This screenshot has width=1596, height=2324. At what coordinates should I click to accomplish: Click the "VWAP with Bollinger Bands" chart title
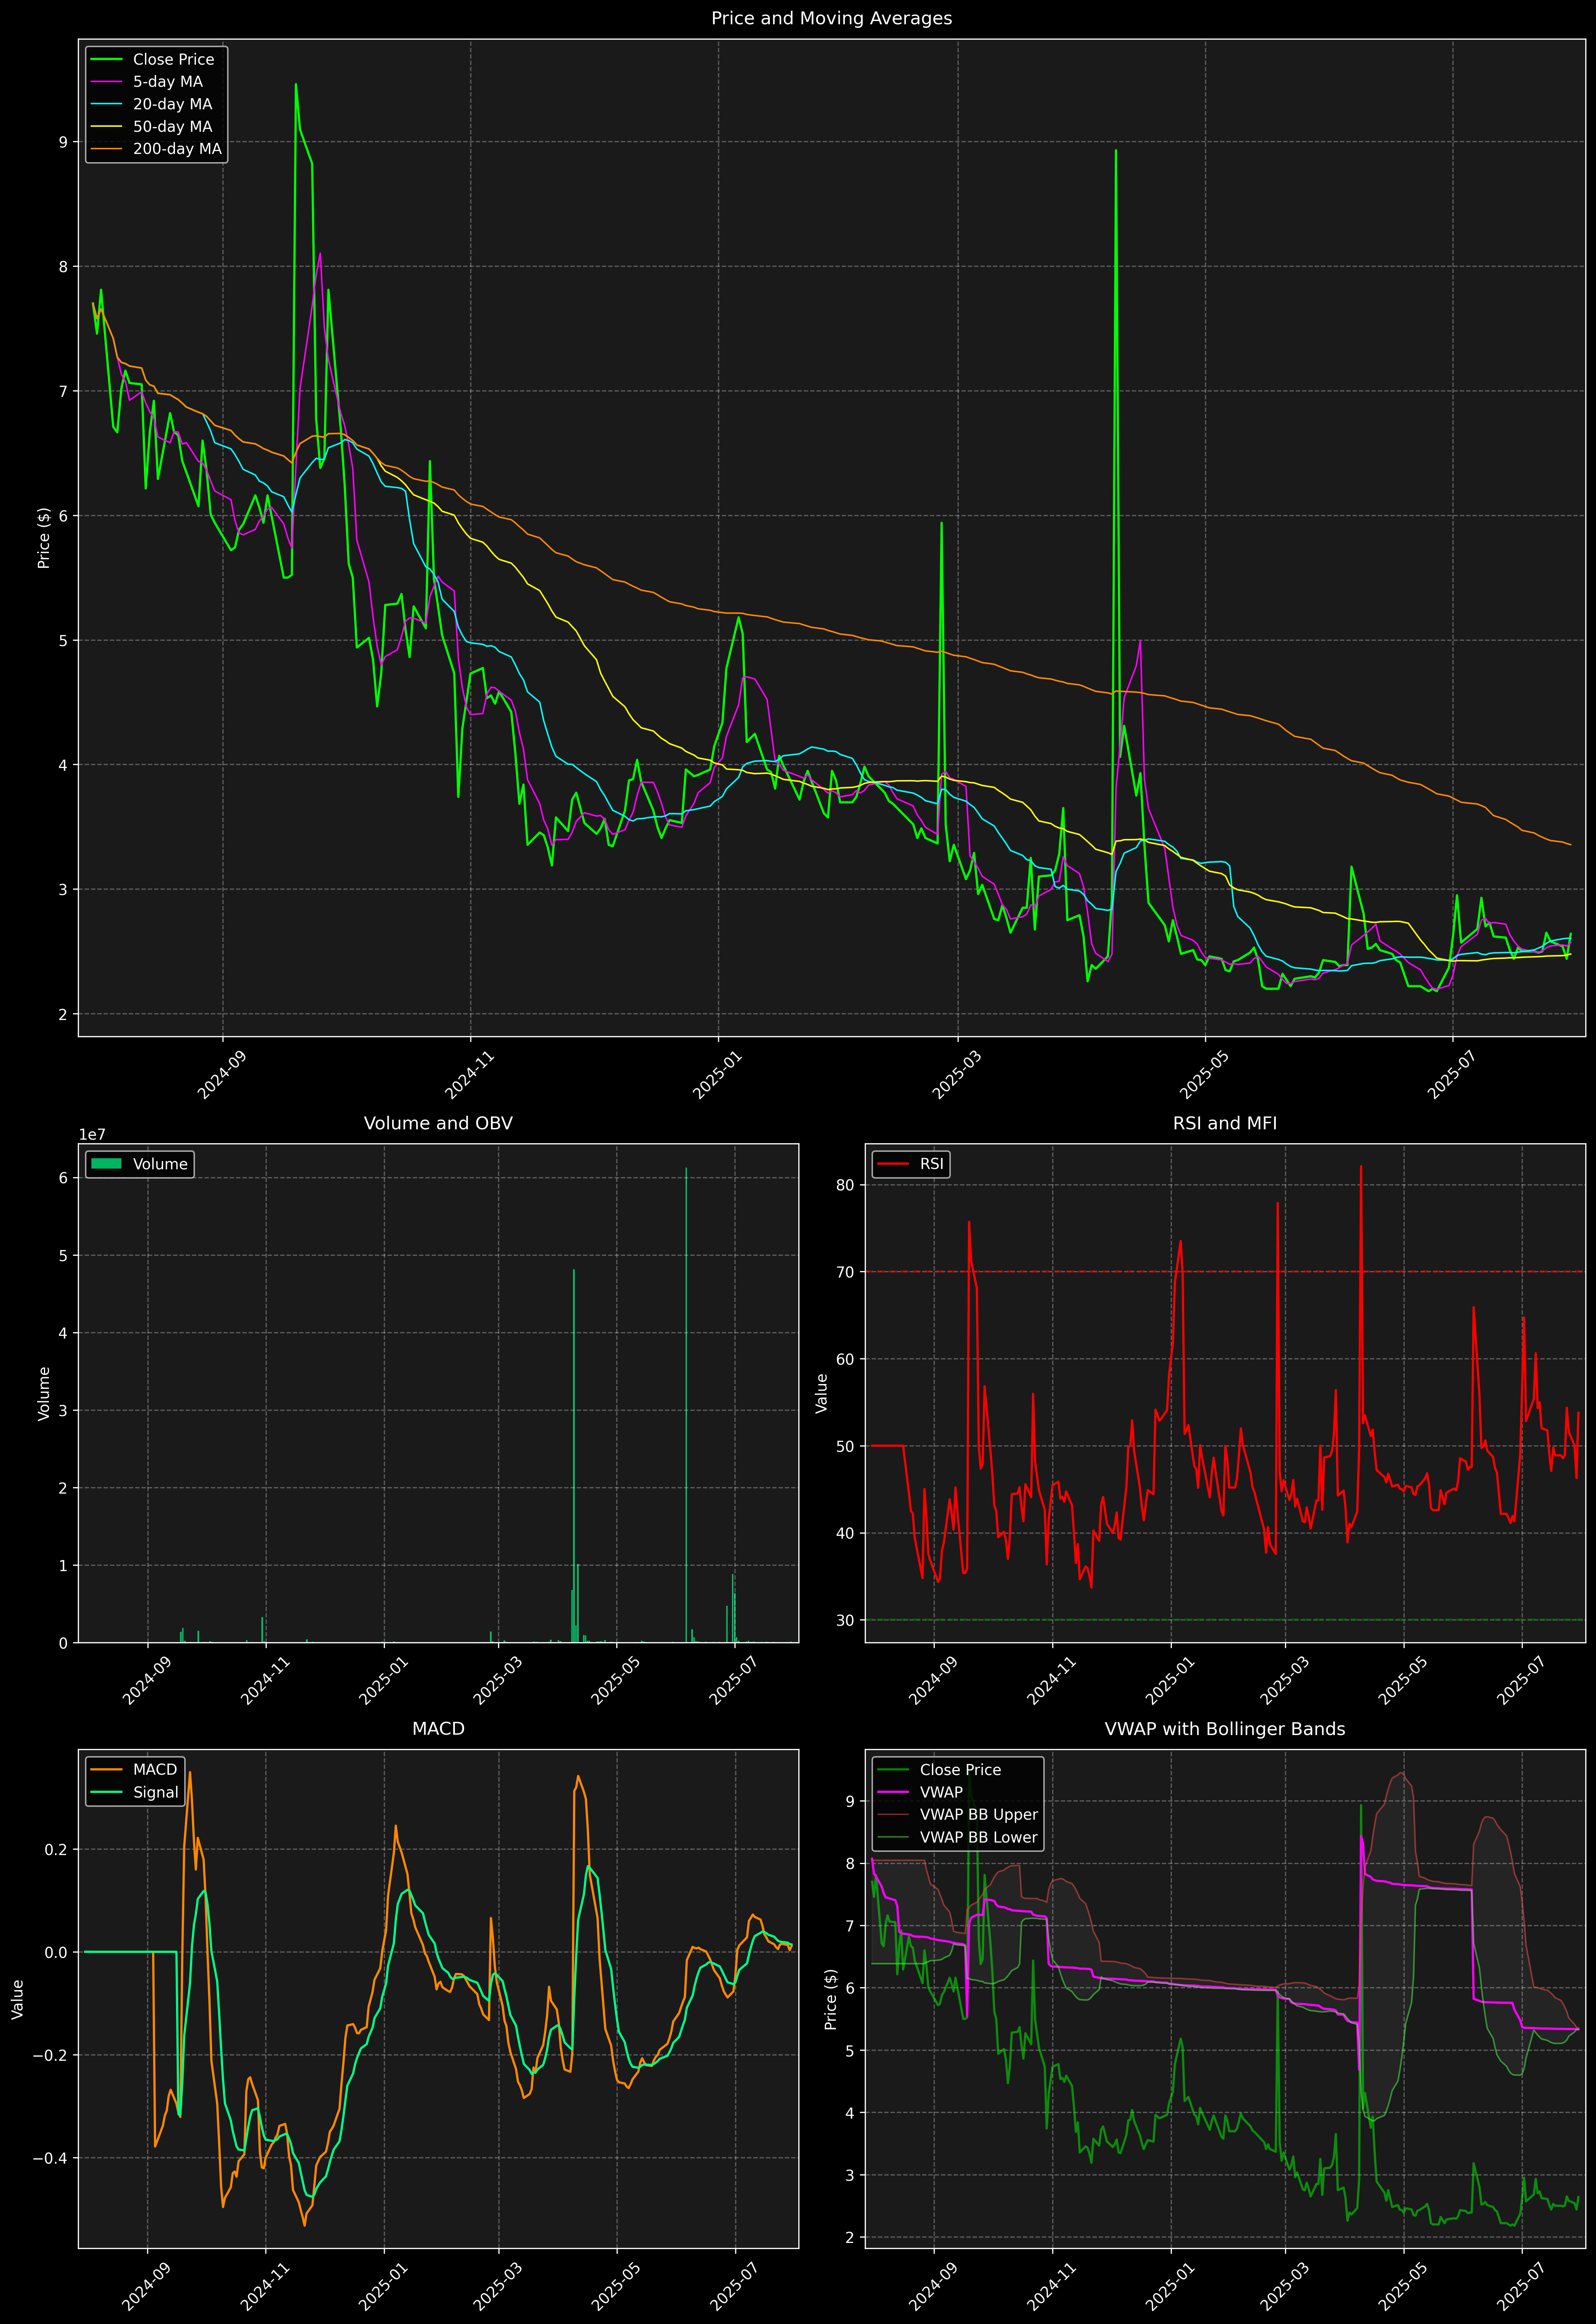tap(1225, 1729)
